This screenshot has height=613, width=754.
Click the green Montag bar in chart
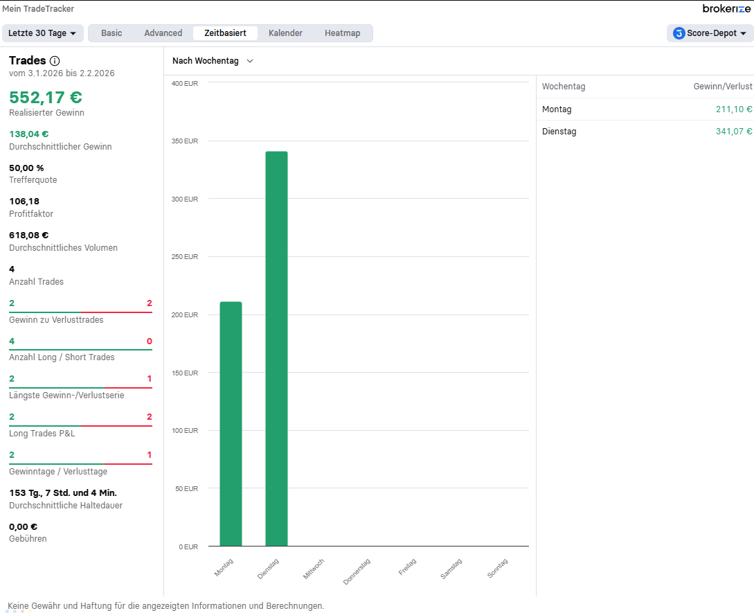pyautogui.click(x=231, y=423)
